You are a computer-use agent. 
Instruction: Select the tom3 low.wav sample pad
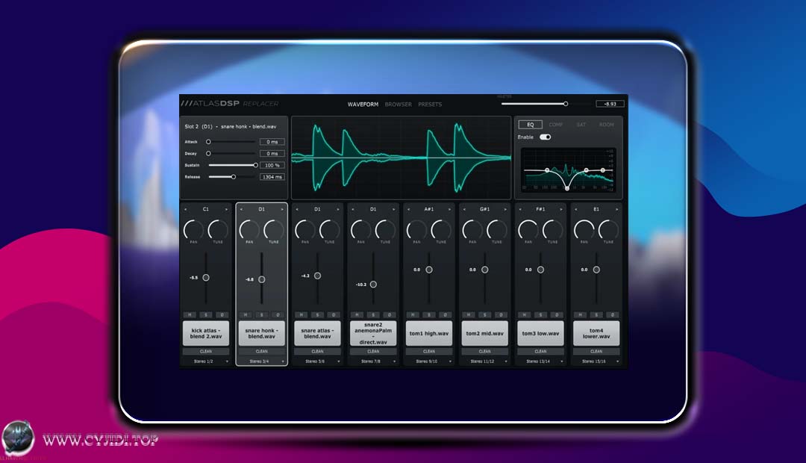pos(540,333)
